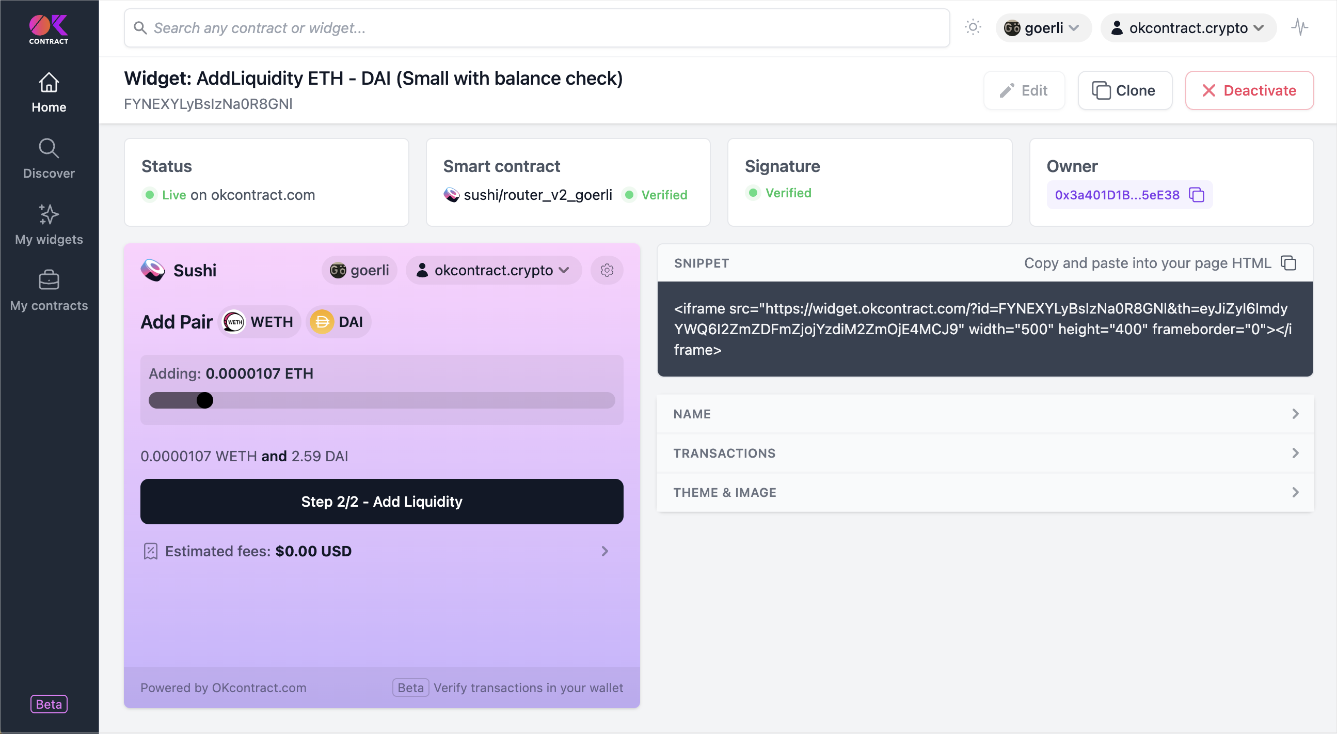1337x734 pixels.
Task: Open My widgets in the sidebar
Action: point(49,224)
